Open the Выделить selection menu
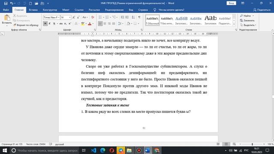274x154 pixels. coord(248,25)
